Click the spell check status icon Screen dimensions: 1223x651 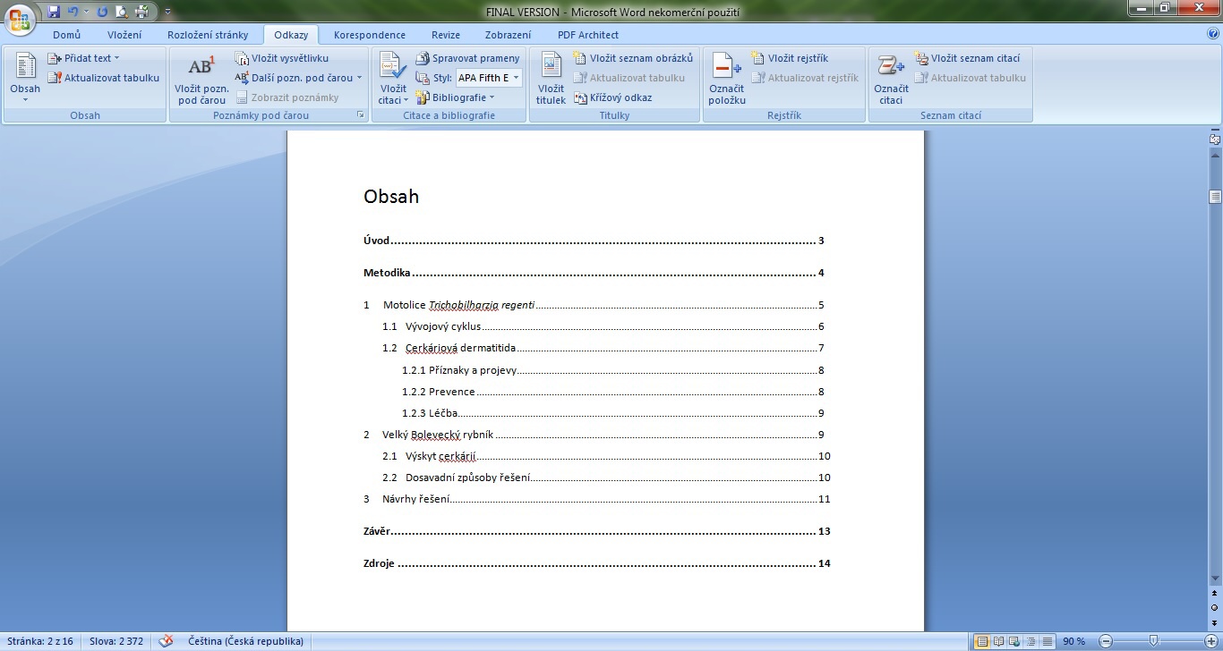point(166,641)
